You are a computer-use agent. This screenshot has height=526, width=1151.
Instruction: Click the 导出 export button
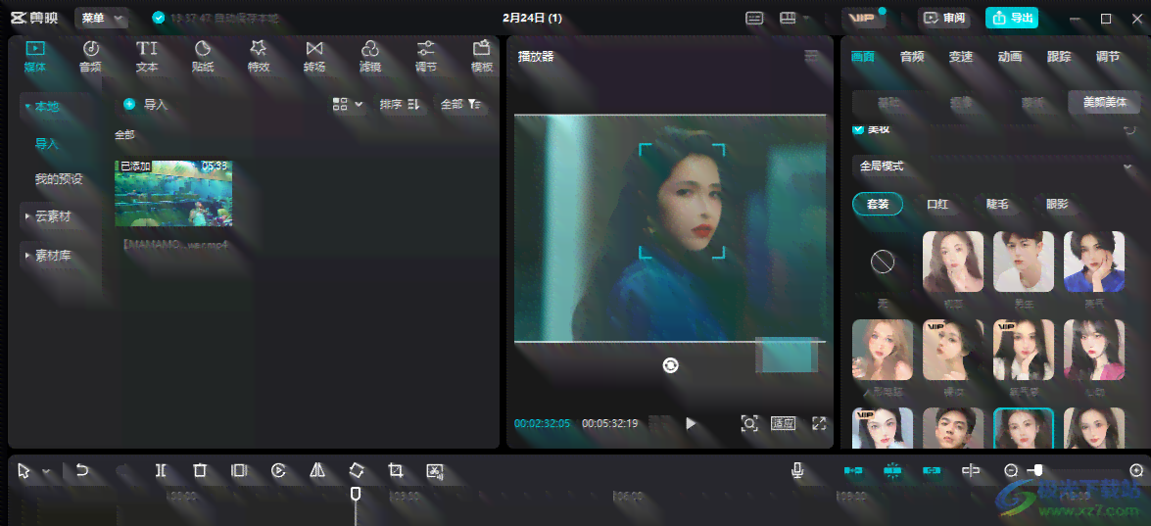click(1012, 18)
